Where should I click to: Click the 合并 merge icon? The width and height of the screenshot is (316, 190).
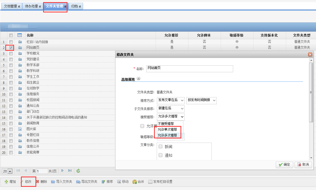click(135, 182)
